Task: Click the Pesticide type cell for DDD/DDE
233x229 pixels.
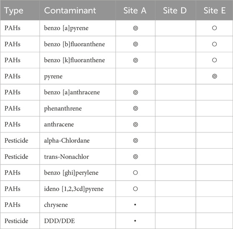Action: pos(20,221)
